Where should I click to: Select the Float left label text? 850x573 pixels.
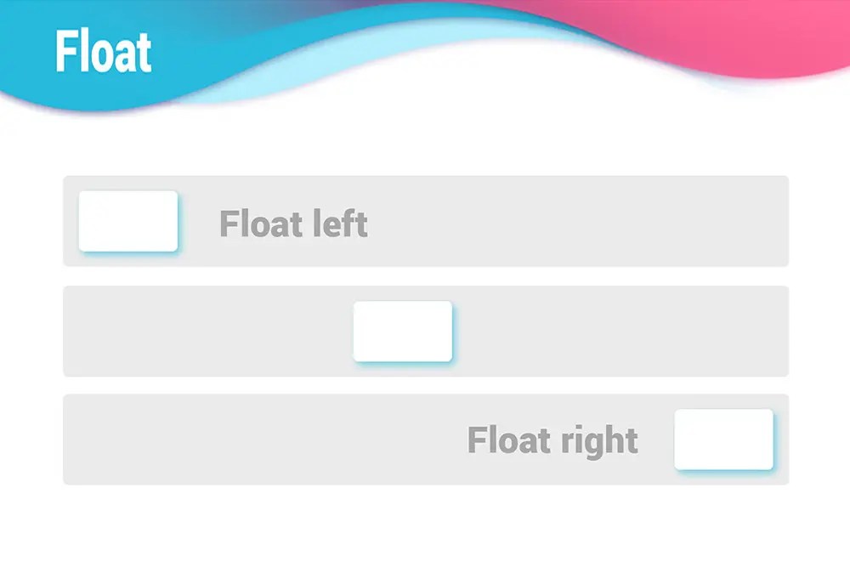point(292,224)
